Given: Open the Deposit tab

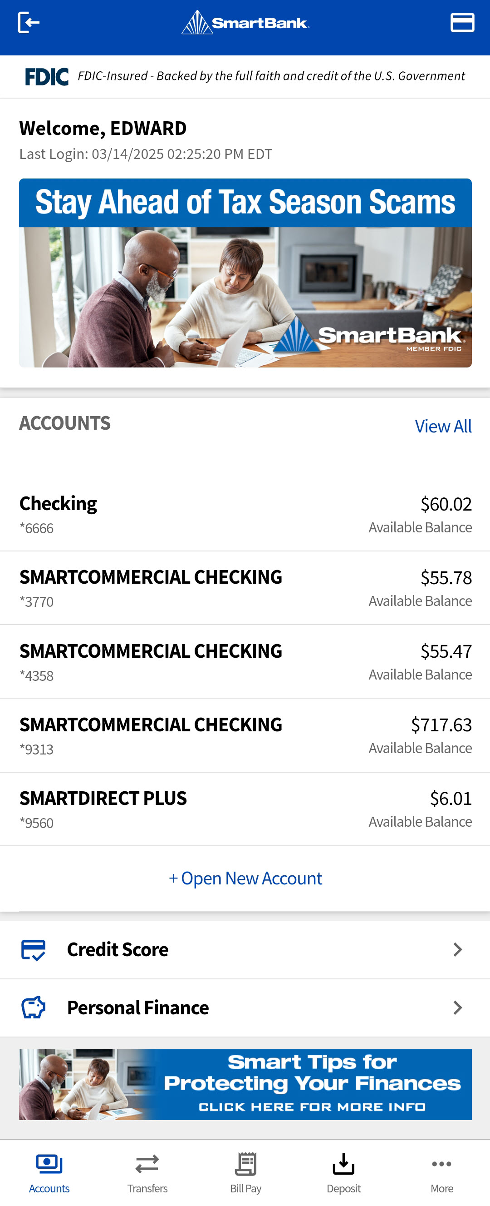Looking at the screenshot, I should pyautogui.click(x=343, y=1173).
